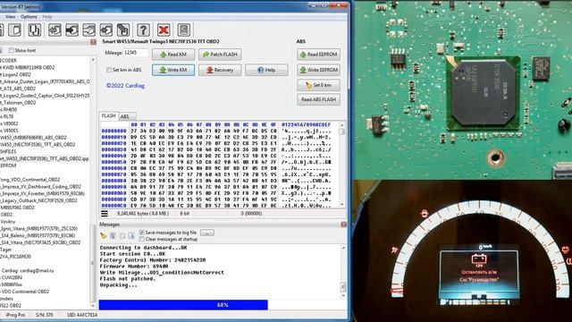This screenshot has width=572, height=322.
Task: Click the toolbar icon left of the help icon
Action: click(x=123, y=30)
